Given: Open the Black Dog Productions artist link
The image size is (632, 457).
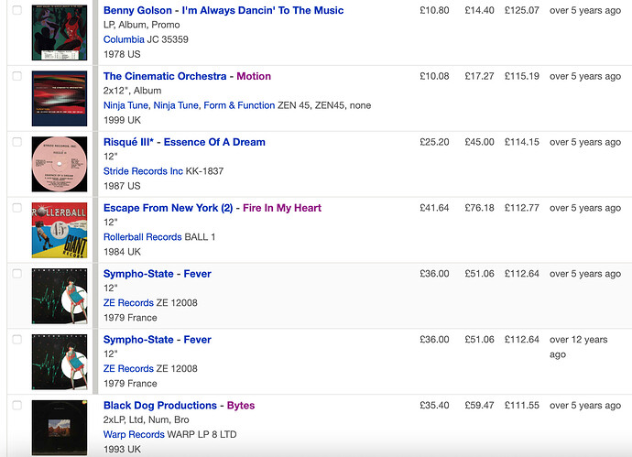Looking at the screenshot, I should coord(160,406).
